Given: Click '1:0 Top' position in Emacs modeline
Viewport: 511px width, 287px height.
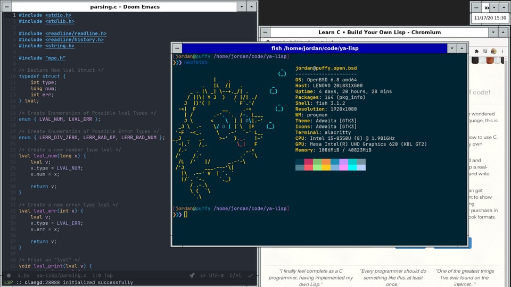Looking at the screenshot, I should tap(102, 276).
